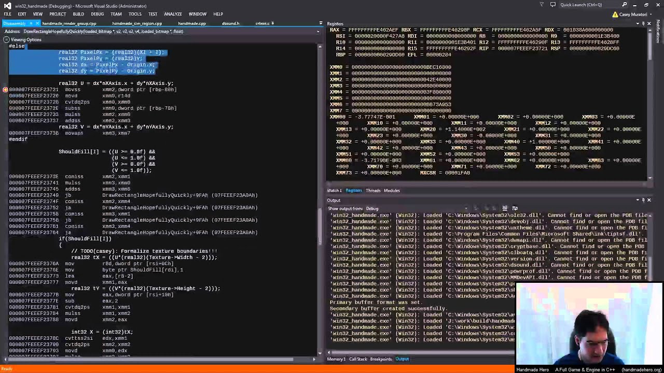Open the document tabs overflow dropdown
This screenshot has width=664, height=373.
tap(321, 23)
